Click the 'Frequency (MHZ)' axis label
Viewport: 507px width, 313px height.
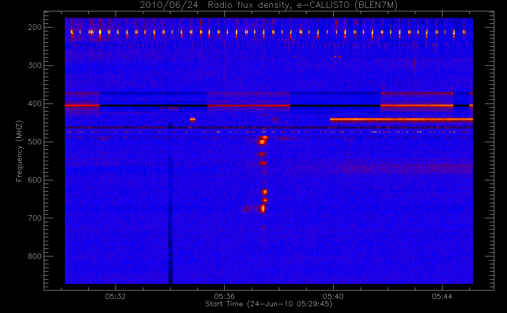pyautogui.click(x=19, y=151)
